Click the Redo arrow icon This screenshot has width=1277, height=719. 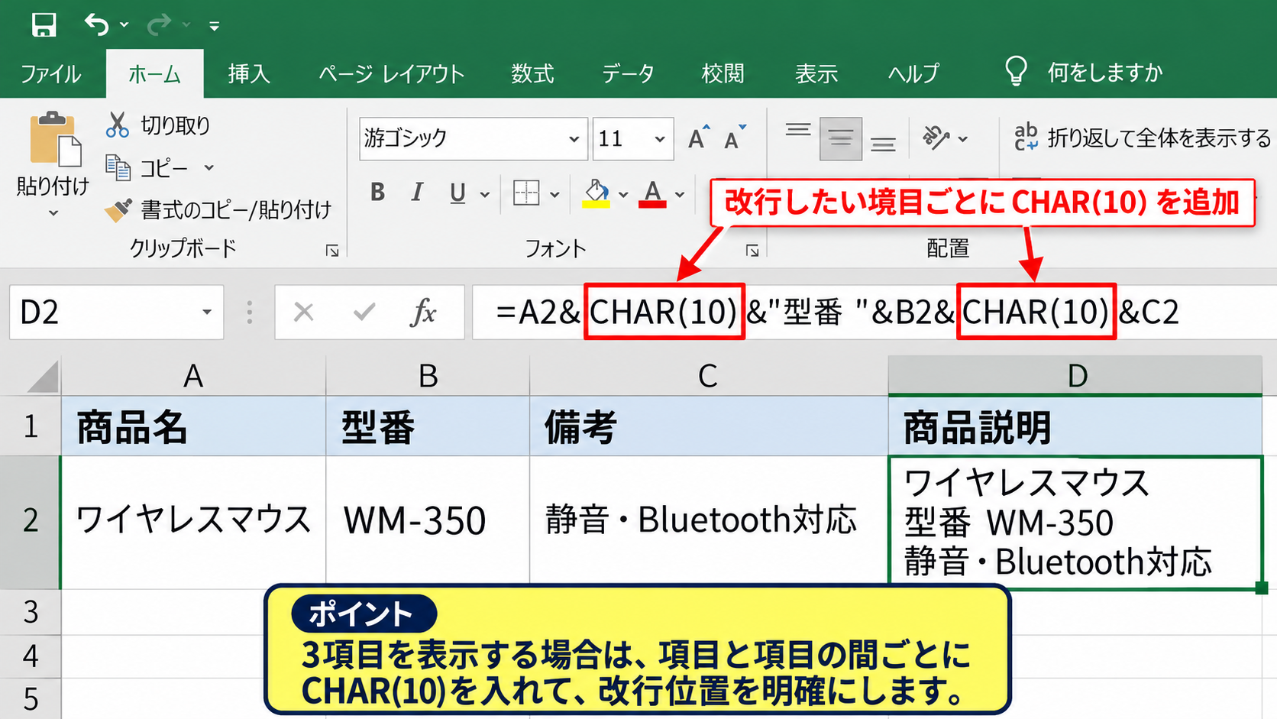159,24
